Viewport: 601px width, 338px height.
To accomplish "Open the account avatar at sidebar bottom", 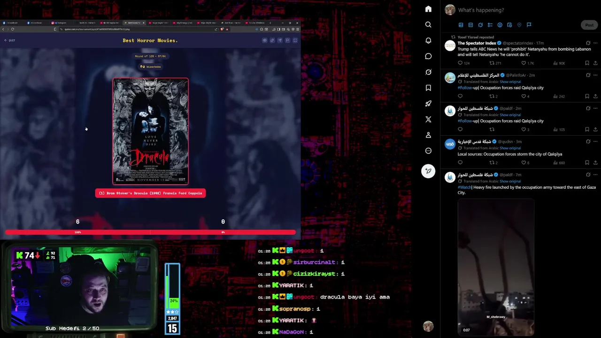I will pyautogui.click(x=428, y=326).
